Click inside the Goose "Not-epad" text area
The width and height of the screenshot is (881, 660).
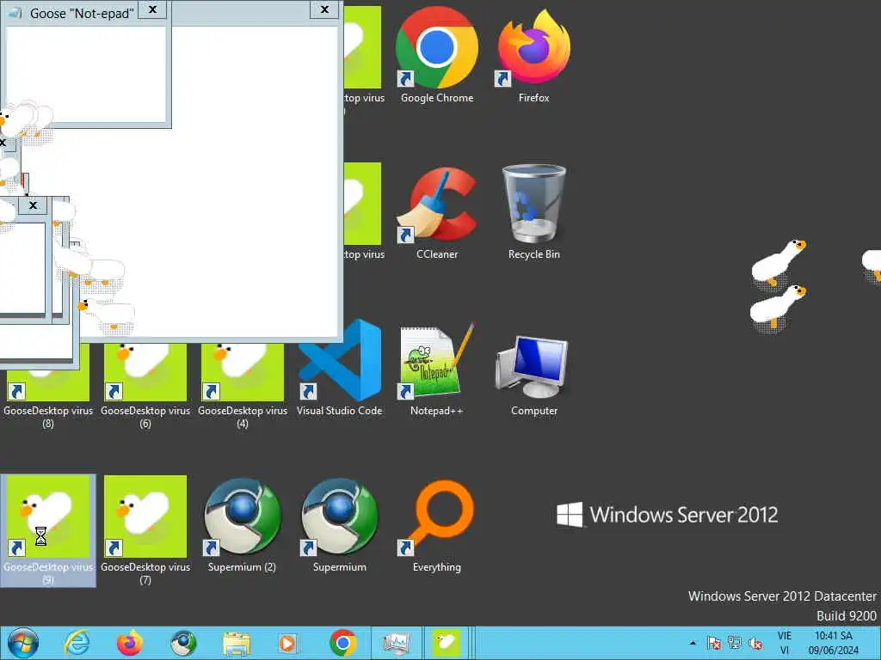pos(85,73)
